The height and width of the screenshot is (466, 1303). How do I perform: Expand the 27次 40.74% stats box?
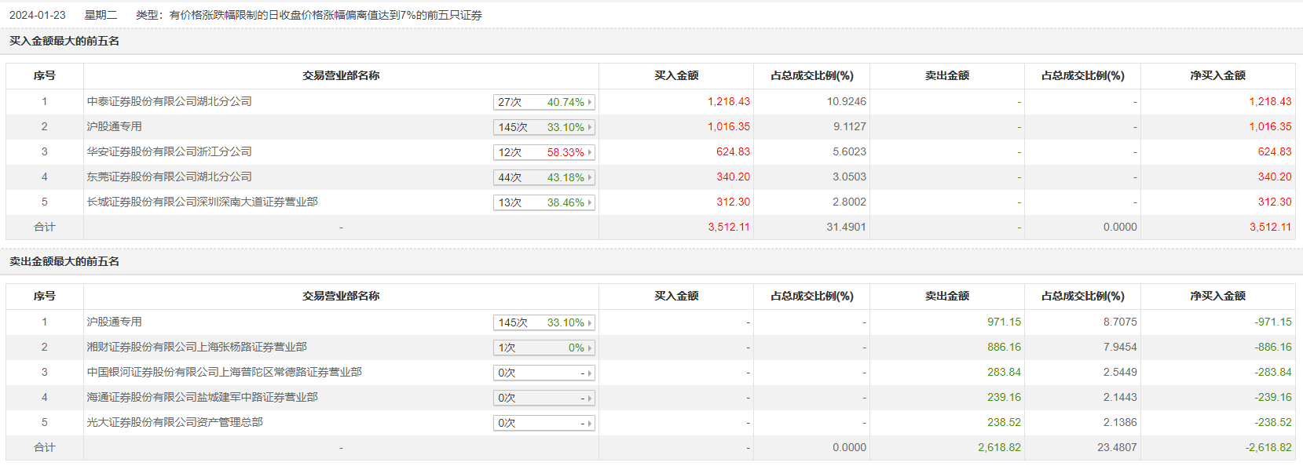(544, 102)
